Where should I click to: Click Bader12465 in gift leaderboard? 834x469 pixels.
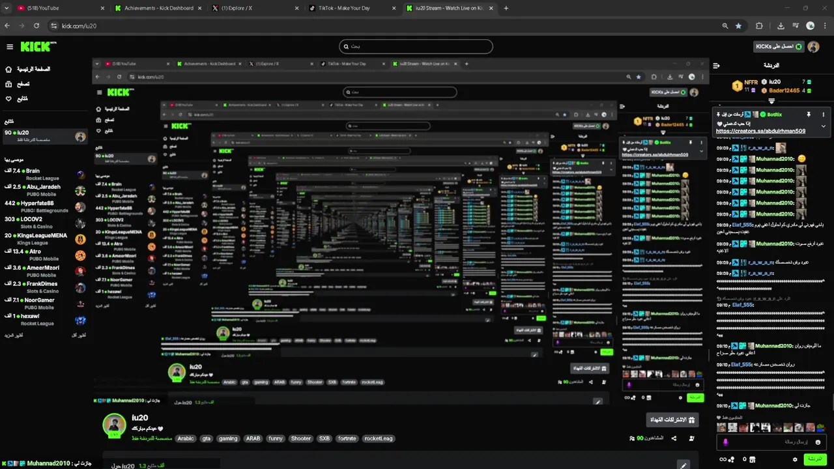[x=784, y=91]
